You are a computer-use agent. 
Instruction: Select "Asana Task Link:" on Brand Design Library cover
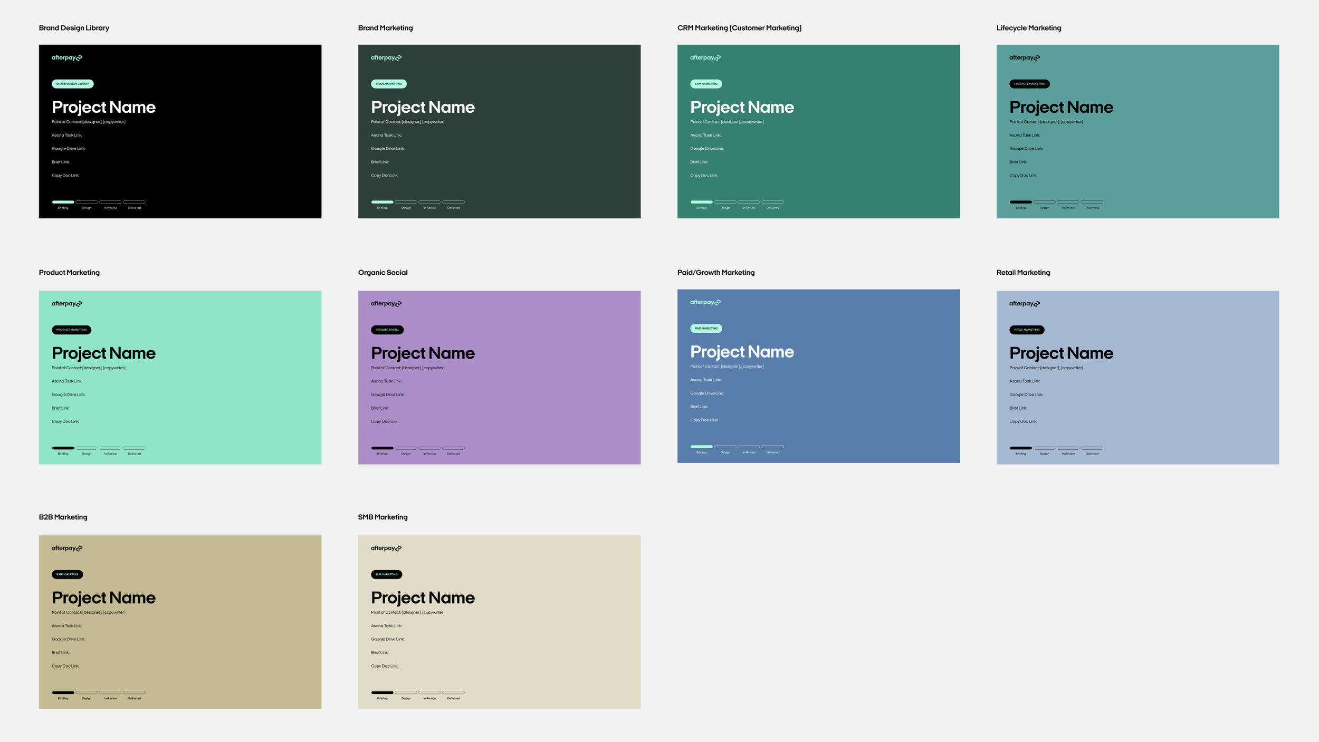pos(67,136)
